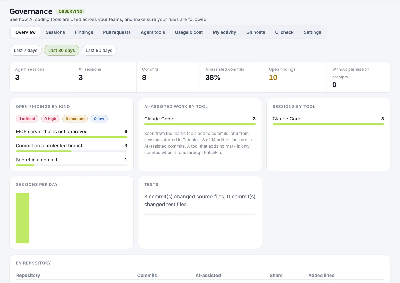Open the Agent sessions stat card
The height and width of the screenshot is (283, 400).
[x=41, y=77]
